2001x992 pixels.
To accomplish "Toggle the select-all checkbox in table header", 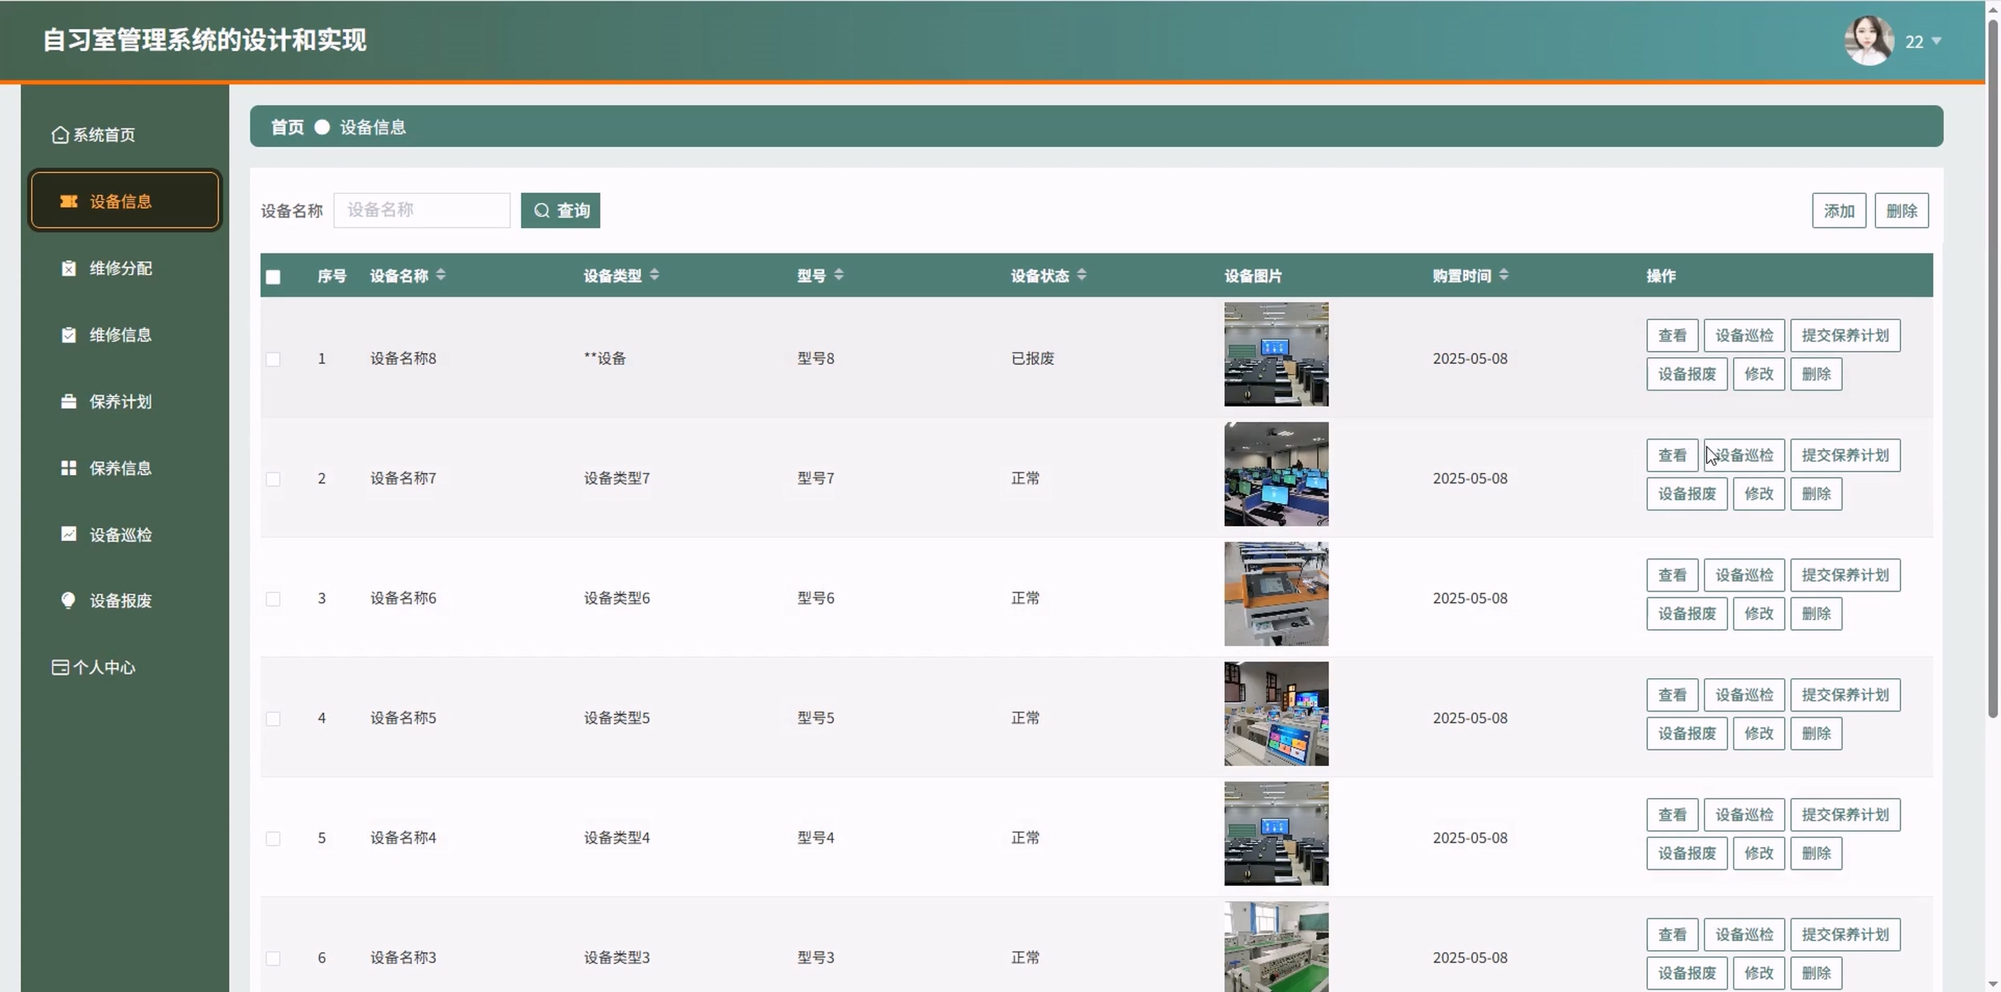I will tap(273, 278).
